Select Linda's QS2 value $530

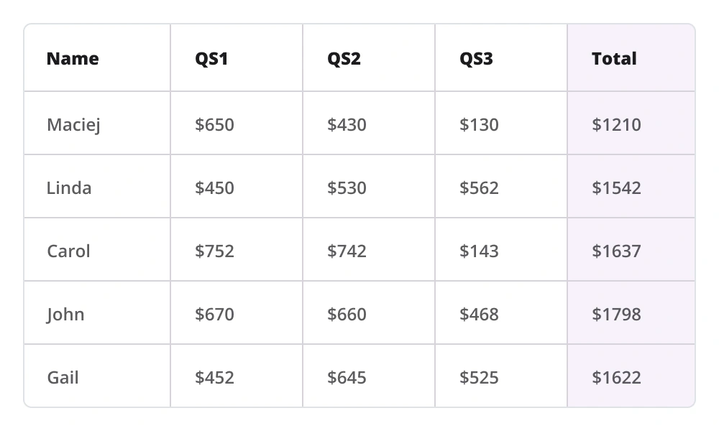tap(347, 188)
